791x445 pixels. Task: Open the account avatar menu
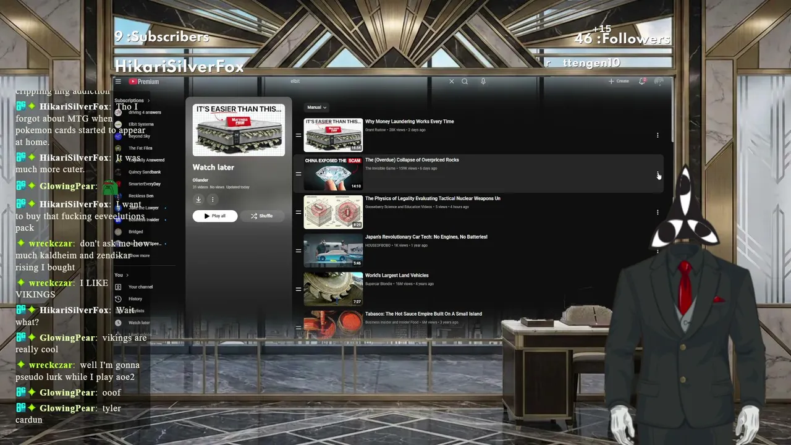(x=659, y=82)
